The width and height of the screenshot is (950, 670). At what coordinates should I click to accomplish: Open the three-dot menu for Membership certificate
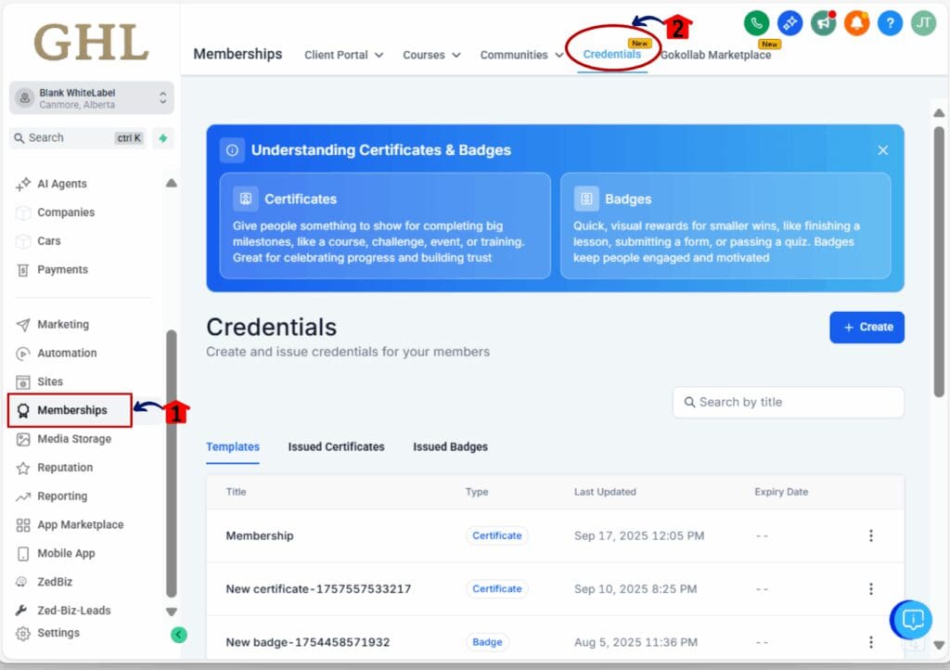point(870,535)
